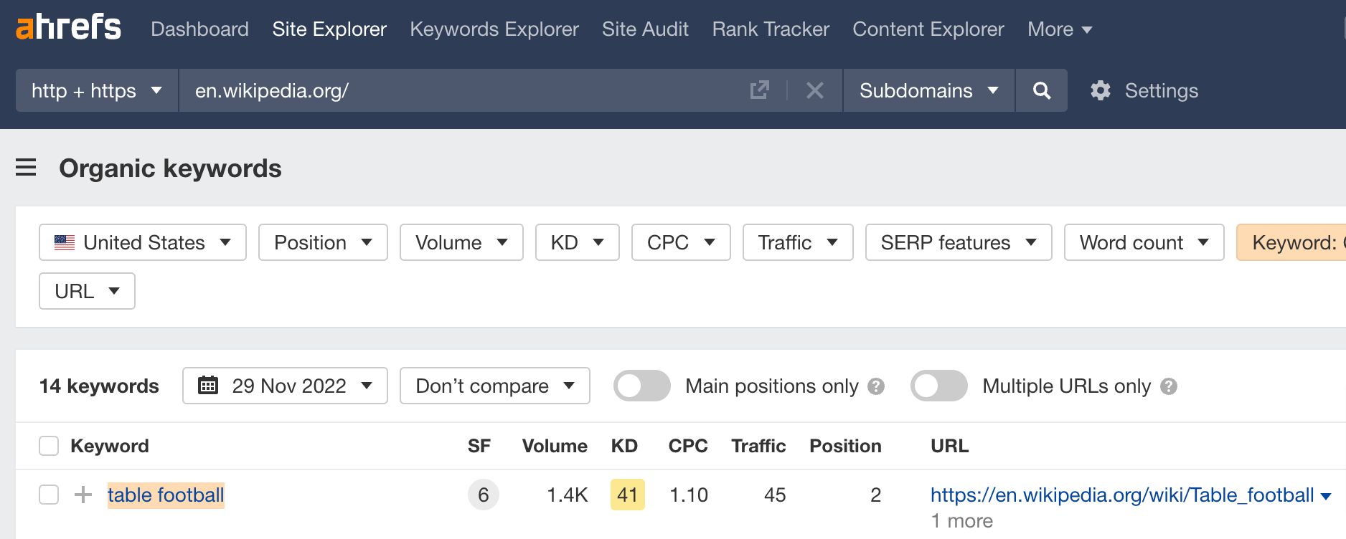This screenshot has width=1346, height=539.
Task: Click the Settings label
Action: (1161, 90)
